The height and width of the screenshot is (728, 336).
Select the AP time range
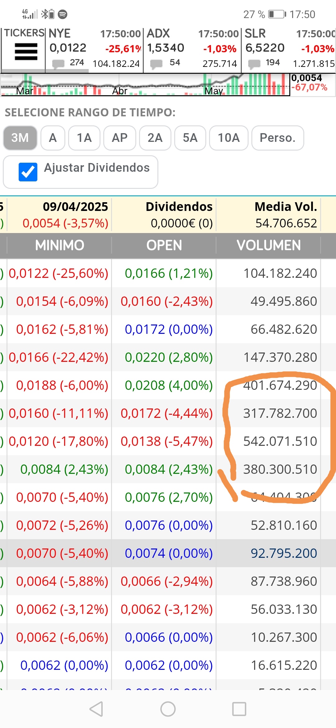point(120,138)
